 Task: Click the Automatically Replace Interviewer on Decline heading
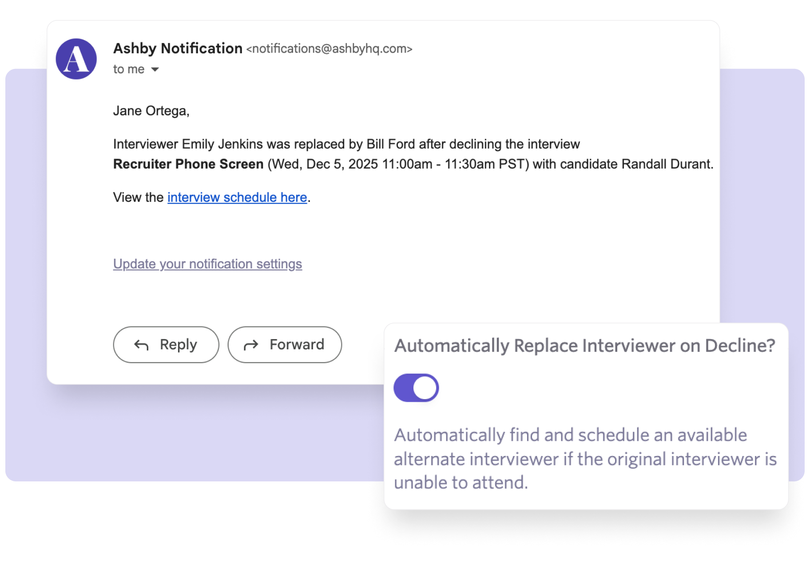584,346
